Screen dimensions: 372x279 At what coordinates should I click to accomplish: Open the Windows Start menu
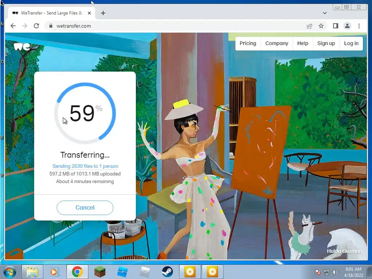(10, 272)
